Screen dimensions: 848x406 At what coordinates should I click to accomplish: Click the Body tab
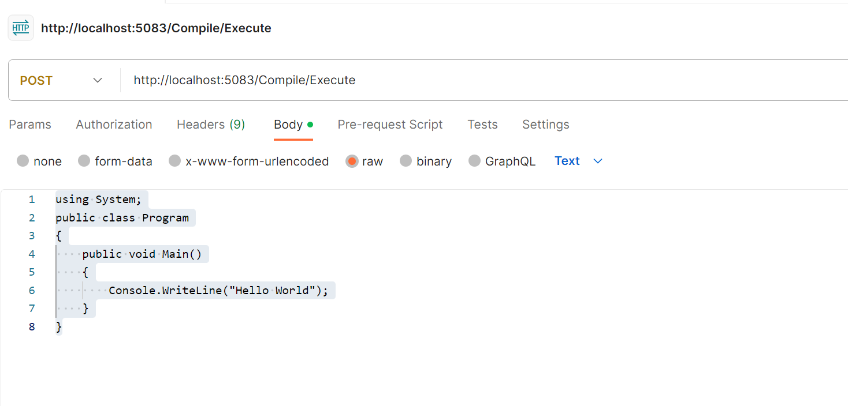pyautogui.click(x=288, y=125)
